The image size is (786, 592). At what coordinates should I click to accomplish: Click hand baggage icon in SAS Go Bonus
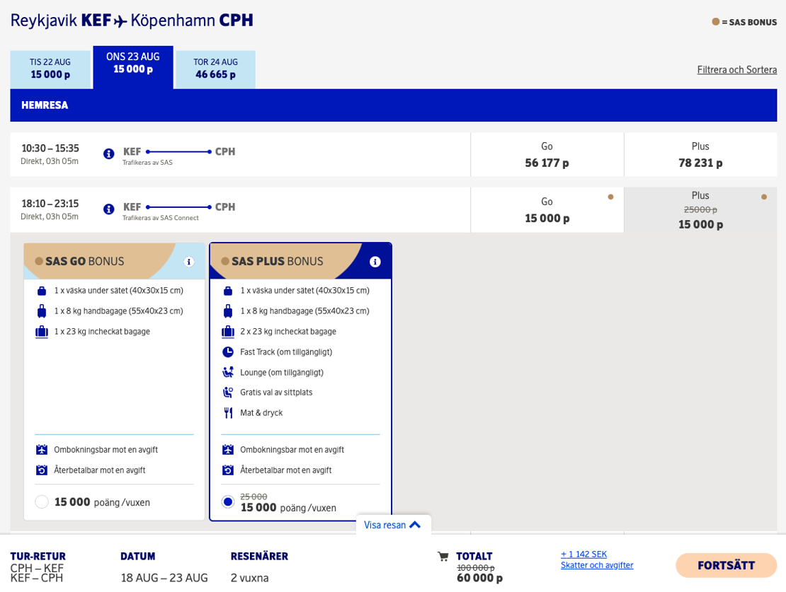[42, 311]
